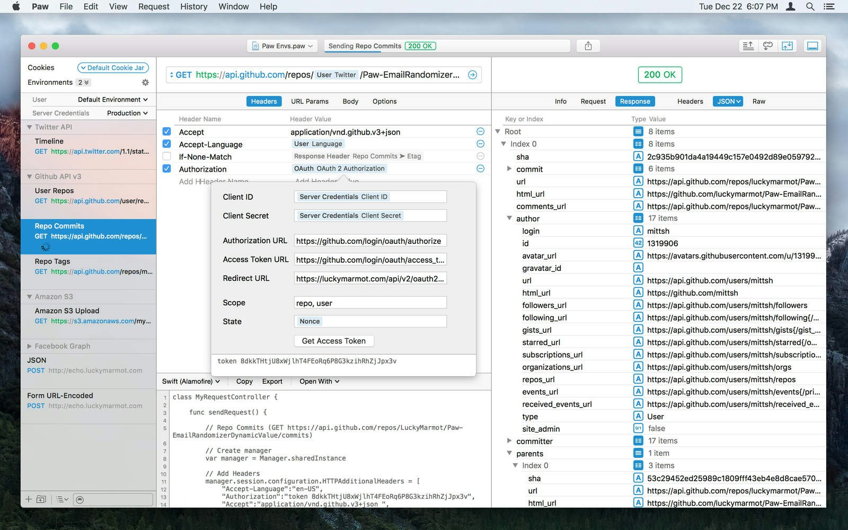Open the Open With dropdown
The image size is (848, 530).
(319, 381)
